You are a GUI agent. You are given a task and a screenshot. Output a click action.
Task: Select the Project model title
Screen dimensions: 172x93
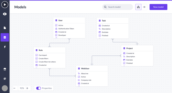tap(129, 48)
